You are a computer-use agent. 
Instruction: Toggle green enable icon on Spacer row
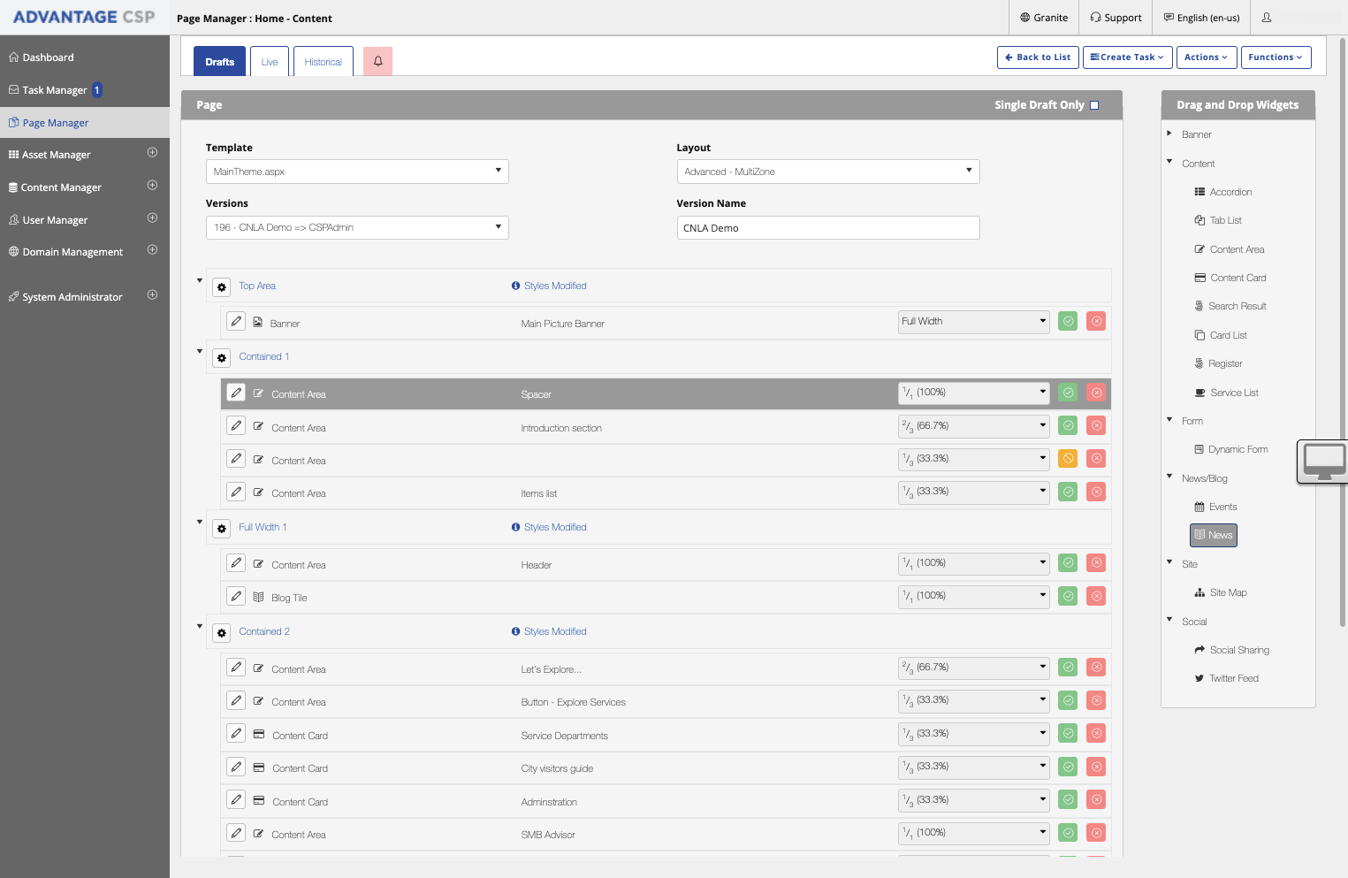point(1069,393)
